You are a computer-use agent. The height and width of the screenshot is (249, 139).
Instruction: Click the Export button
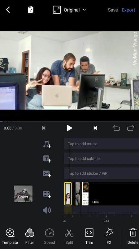pyautogui.click(x=128, y=10)
